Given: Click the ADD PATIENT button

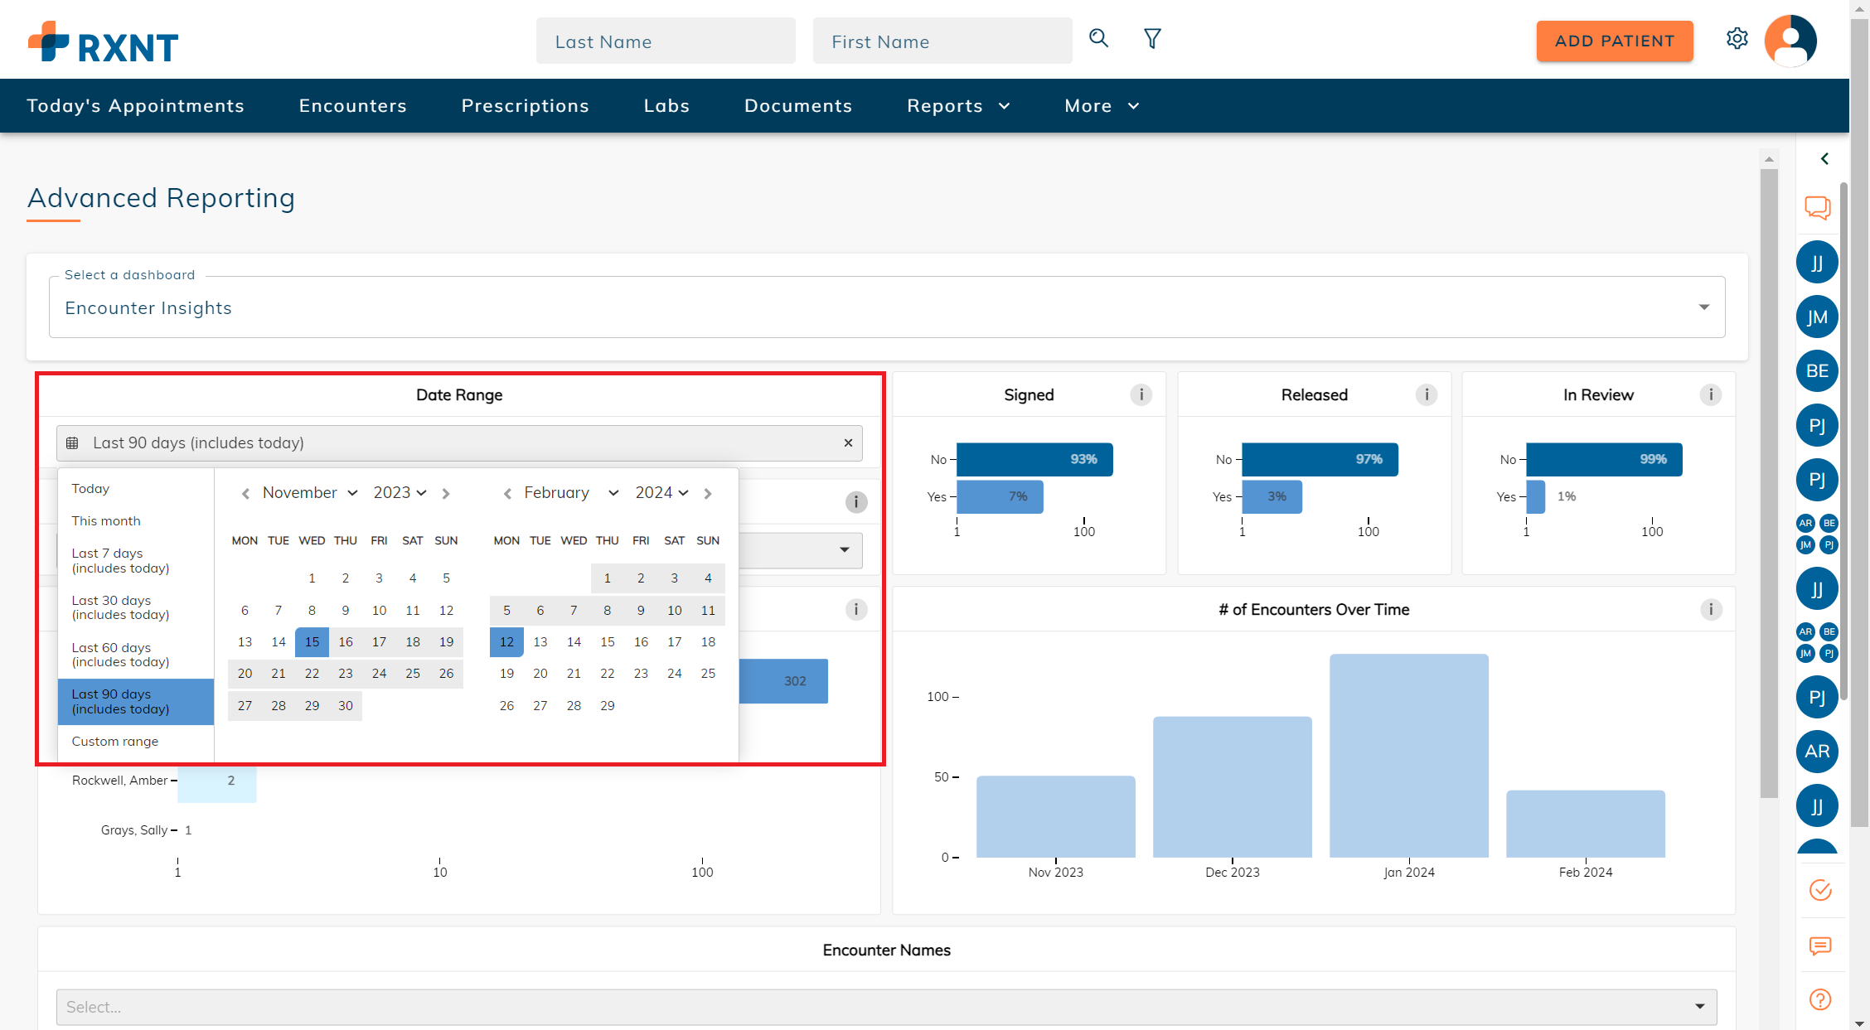Looking at the screenshot, I should click(1614, 41).
